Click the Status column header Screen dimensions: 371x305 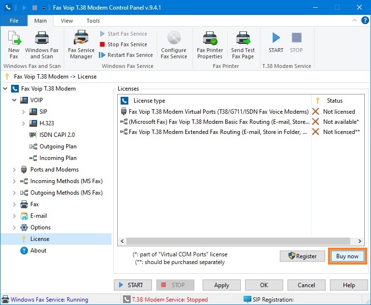(338, 101)
